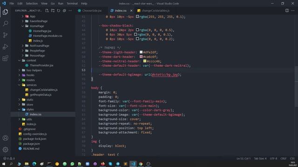Create a new file in Explorer

(47, 11)
